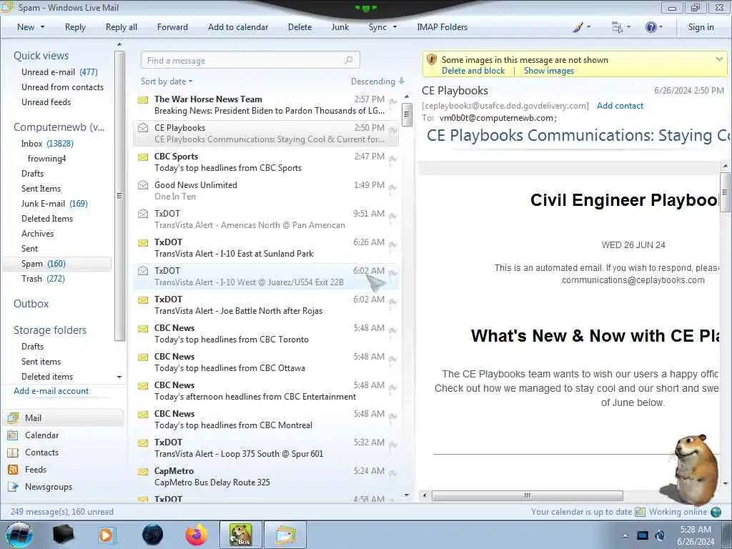Click the black box taskbar icon
This screenshot has height=549, width=732.
[x=63, y=535]
